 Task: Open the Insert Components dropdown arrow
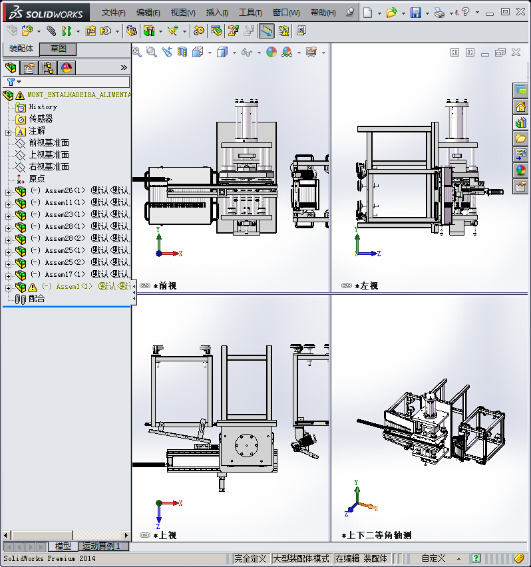[x=39, y=31]
